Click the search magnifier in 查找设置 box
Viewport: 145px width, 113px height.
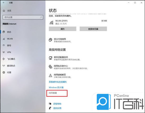coord(41,17)
